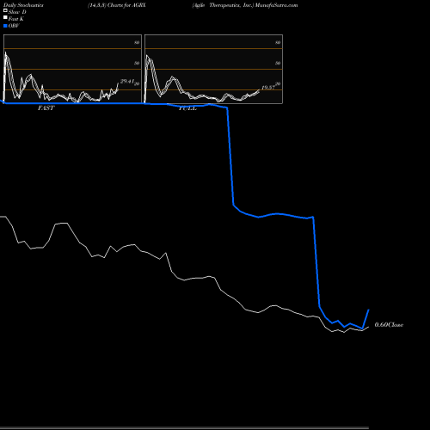Screen dimensions: 430x430
Task: Click the 80 level label in FAST chart
Action: click(x=137, y=42)
